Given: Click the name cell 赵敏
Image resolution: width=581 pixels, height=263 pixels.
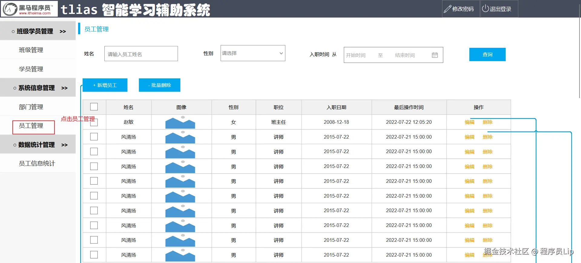Looking at the screenshot, I should coord(129,122).
